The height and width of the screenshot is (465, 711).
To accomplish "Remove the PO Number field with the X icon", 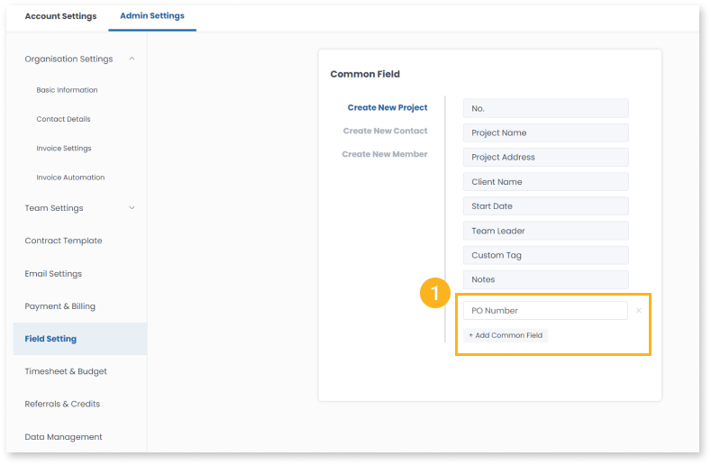I will pos(638,311).
